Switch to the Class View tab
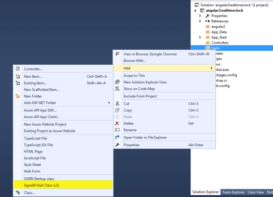This screenshot has height=197, width=273. 256,192
